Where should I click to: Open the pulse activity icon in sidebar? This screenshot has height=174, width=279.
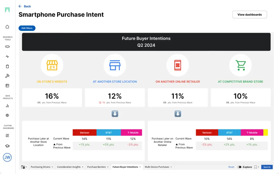pyautogui.click(x=7, y=56)
